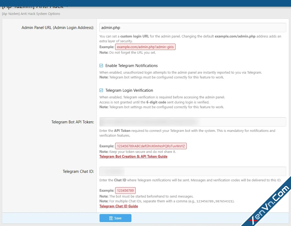Screen dimensions: 291x226
Task: Click the Telegram Chat ID label
Action: [78, 171]
